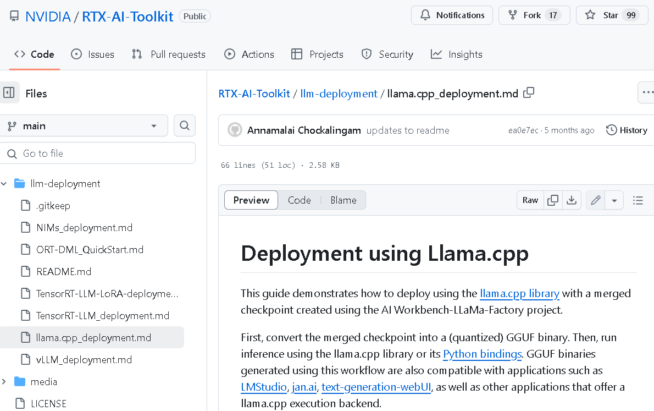
Task: Copy the file path icon
Action: pyautogui.click(x=529, y=93)
